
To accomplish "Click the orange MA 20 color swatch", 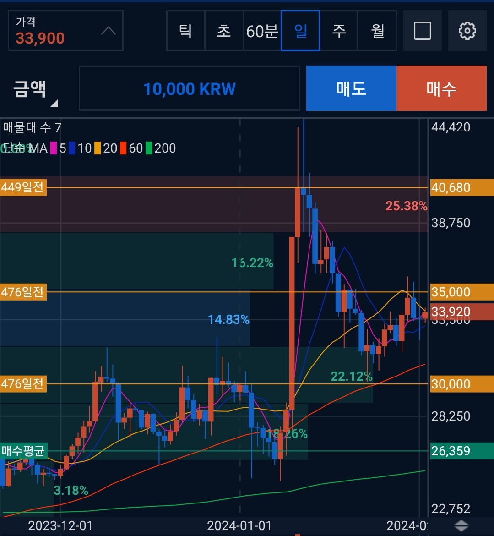I will tap(98, 148).
